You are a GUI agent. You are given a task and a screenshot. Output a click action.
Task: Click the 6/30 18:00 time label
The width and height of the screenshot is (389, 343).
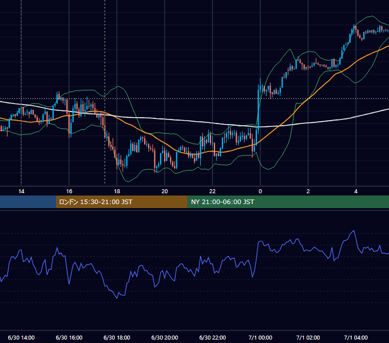117,337
